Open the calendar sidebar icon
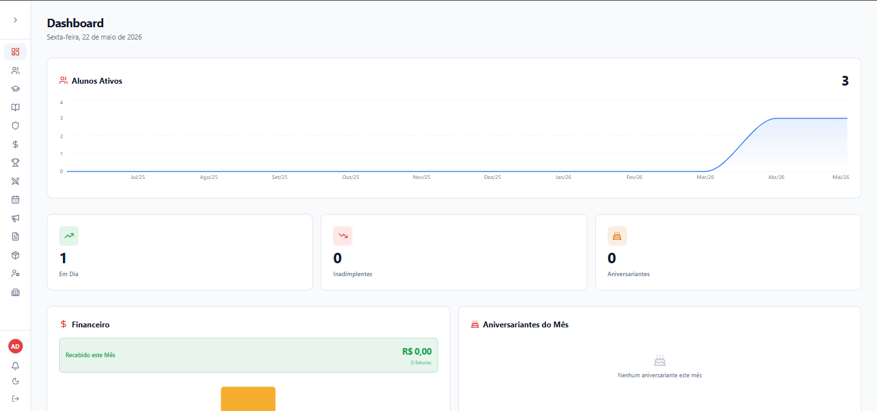 coord(16,200)
